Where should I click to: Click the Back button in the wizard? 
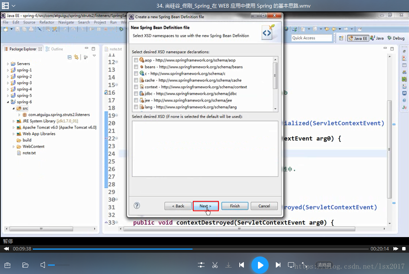tap(178, 206)
